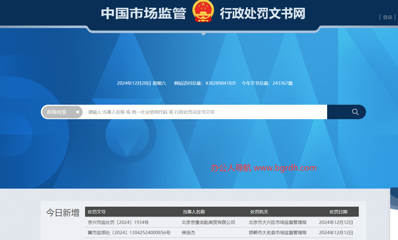Select authority 邯郸市大名县市场监督管理局
Image resolution: width=398 pixels, height=240 pixels.
(x=277, y=233)
